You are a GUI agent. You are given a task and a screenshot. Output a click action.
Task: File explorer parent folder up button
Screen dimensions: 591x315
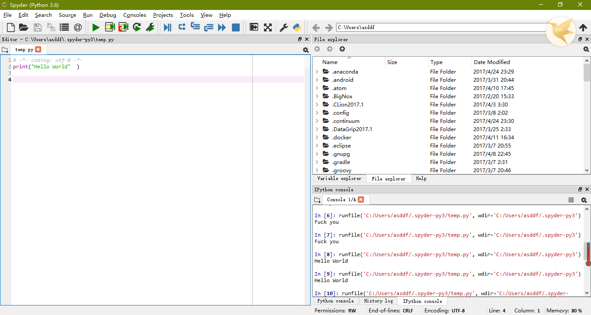342,49
